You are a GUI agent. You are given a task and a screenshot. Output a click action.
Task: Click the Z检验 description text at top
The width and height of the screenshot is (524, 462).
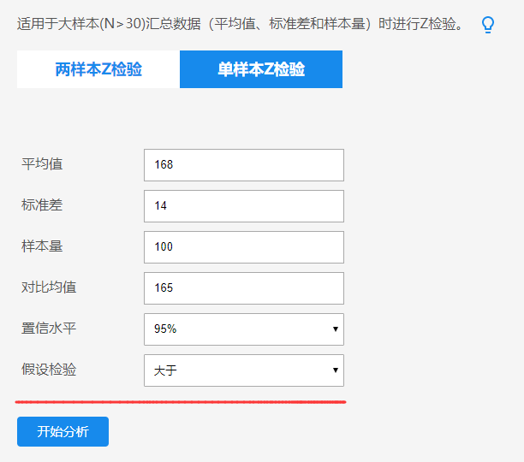click(x=241, y=24)
